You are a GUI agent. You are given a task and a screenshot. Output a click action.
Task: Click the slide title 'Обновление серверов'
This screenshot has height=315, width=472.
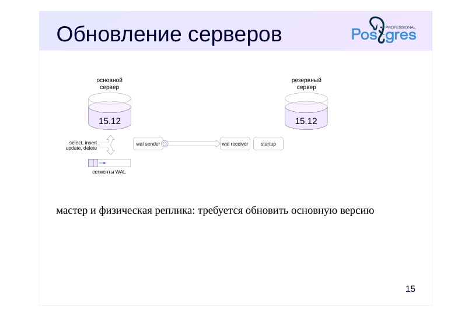pos(169,34)
